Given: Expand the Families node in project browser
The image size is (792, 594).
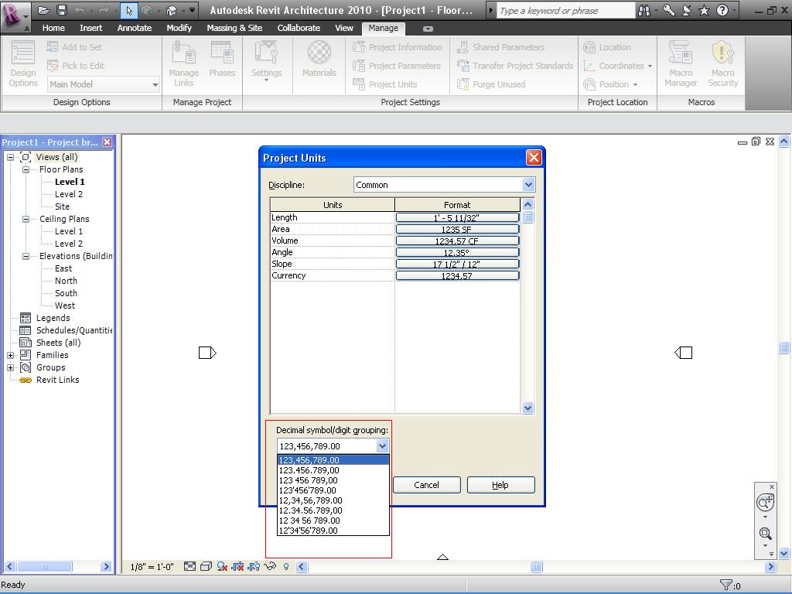Looking at the screenshot, I should [11, 355].
